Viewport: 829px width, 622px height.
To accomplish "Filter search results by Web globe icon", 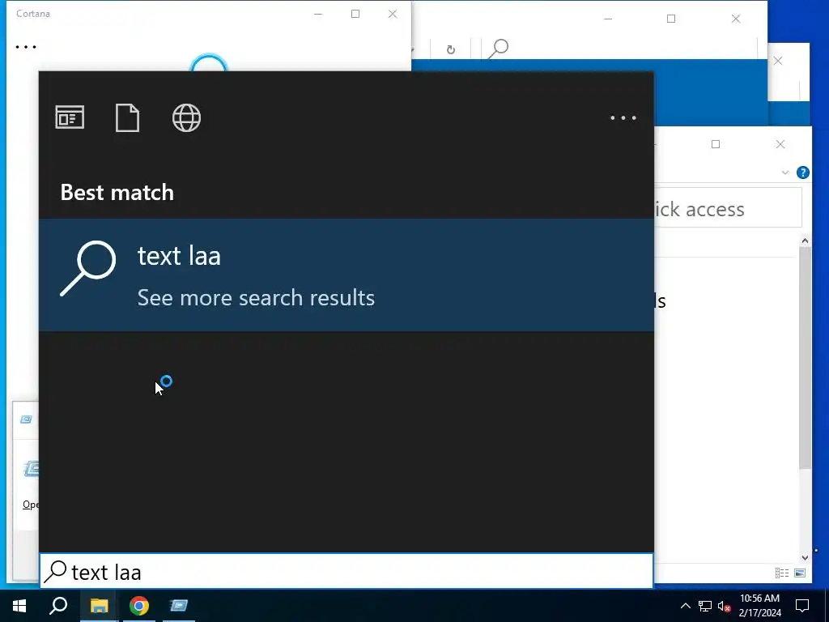I will click(187, 117).
